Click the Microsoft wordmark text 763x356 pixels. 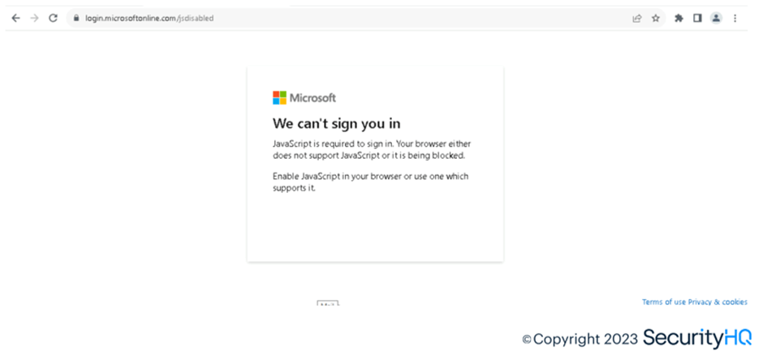point(313,98)
